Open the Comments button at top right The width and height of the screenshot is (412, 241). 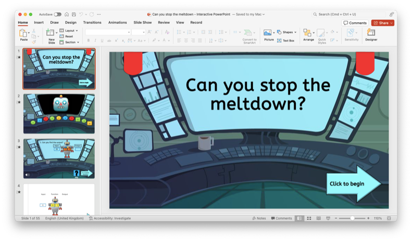point(355,23)
